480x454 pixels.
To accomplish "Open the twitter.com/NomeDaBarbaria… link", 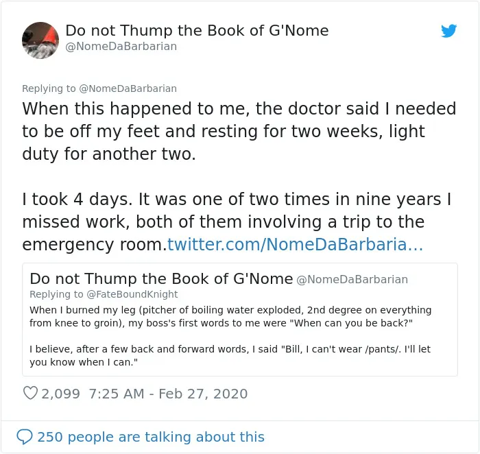I will point(295,244).
